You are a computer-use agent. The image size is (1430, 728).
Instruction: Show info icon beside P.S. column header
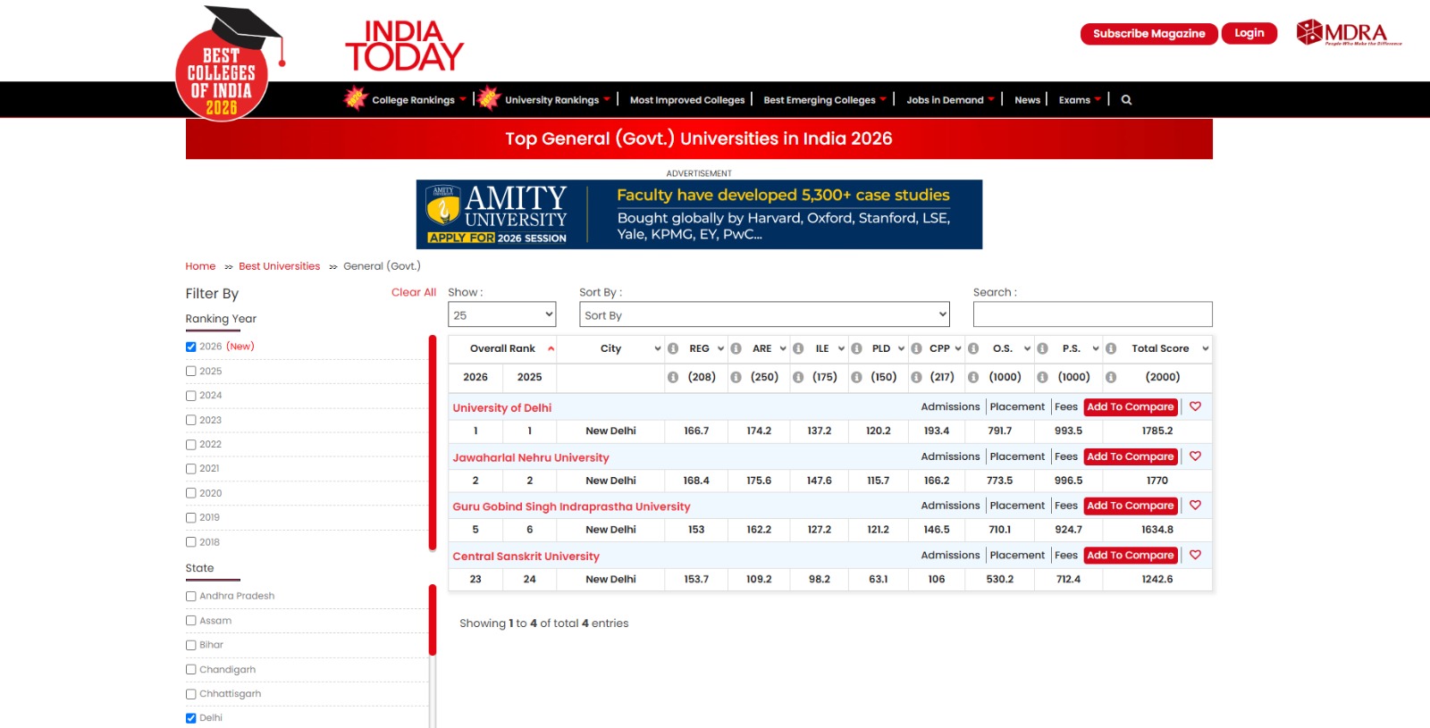click(x=1042, y=348)
